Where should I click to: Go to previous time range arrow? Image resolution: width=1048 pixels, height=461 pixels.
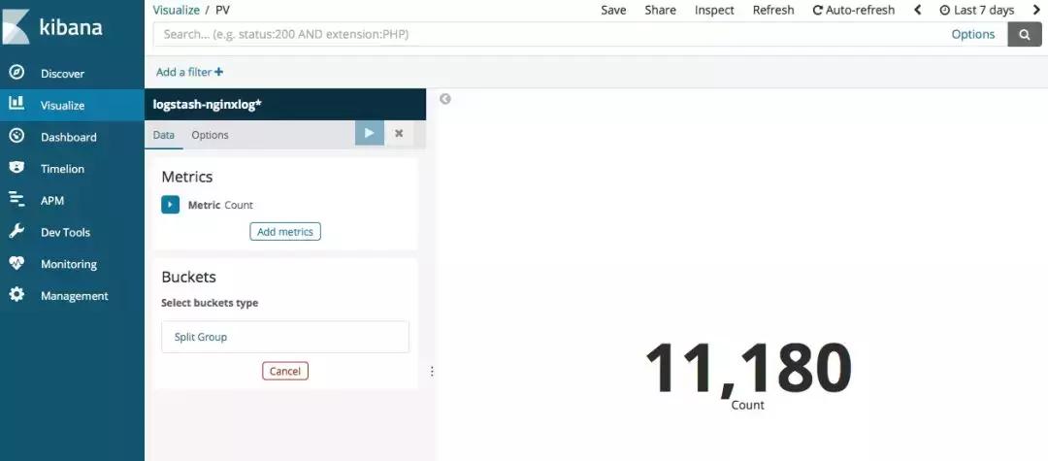pyautogui.click(x=918, y=10)
